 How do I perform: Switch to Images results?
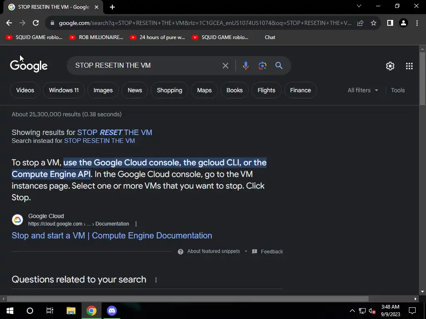103,90
